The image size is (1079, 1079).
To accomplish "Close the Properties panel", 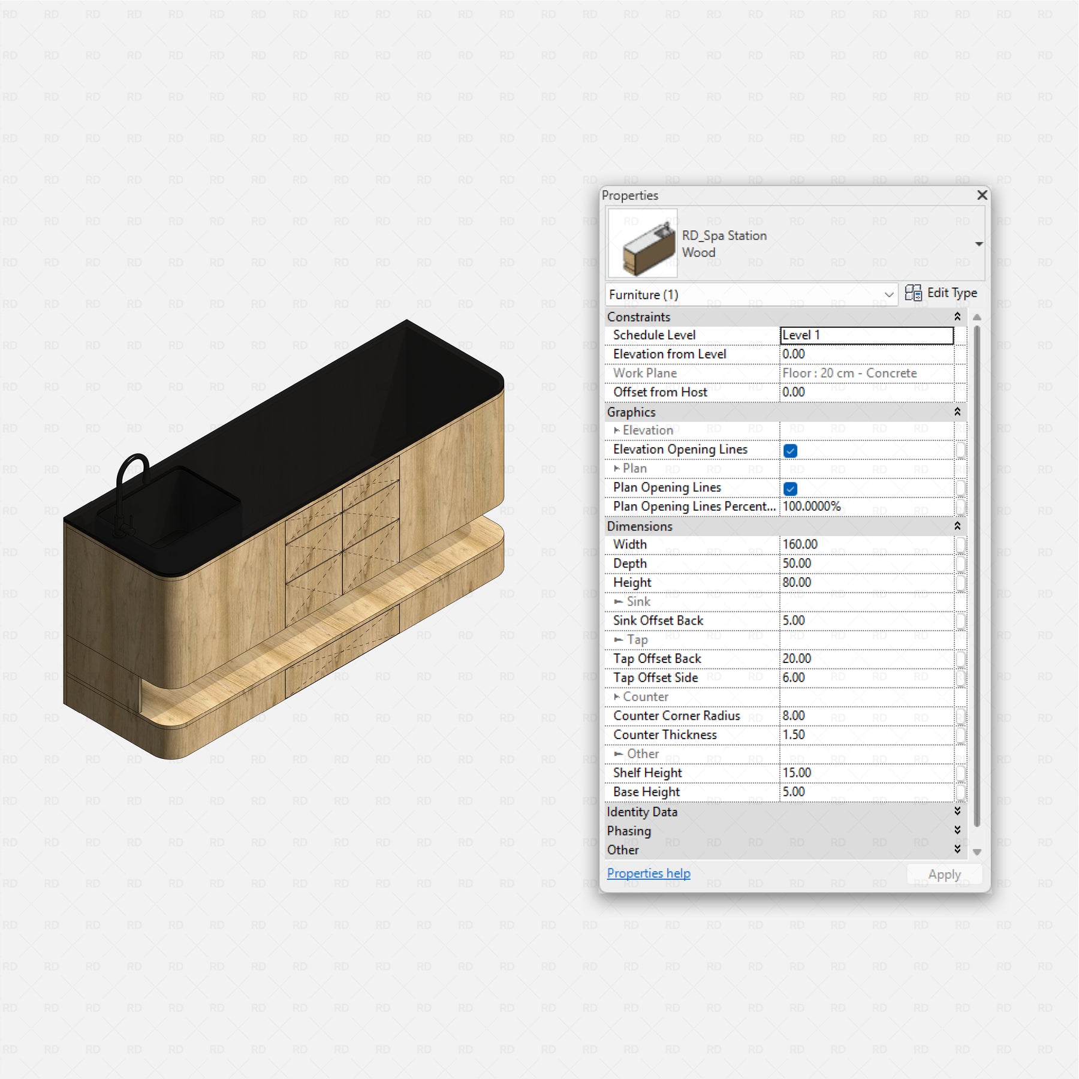I will (x=981, y=195).
